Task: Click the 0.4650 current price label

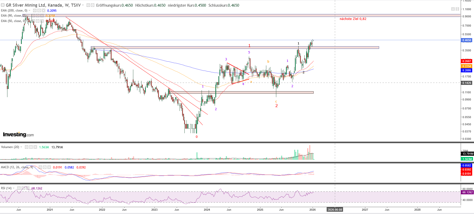Action: click(x=467, y=40)
